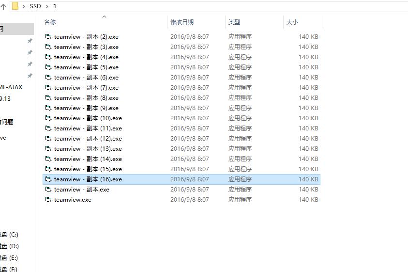Image resolution: width=408 pixels, height=272 pixels.
Task: Click the first pin icon in sidebar
Action: coord(30,41)
